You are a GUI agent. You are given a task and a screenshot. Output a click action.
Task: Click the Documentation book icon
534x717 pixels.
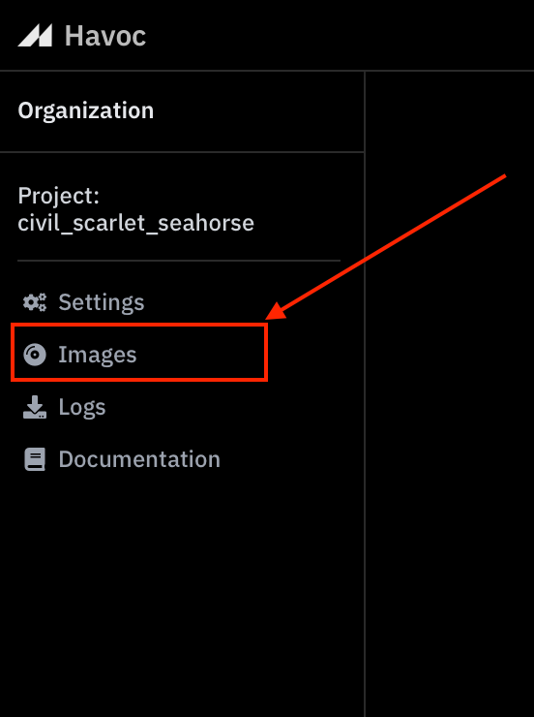pyautogui.click(x=35, y=459)
